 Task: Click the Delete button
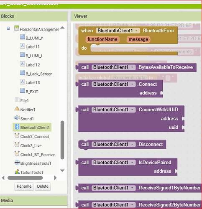coord(43,186)
